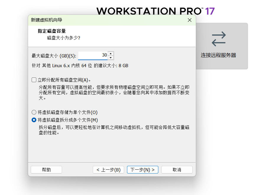
Task: Click the 连接远程服务器 arrows icon
Action: [219, 39]
